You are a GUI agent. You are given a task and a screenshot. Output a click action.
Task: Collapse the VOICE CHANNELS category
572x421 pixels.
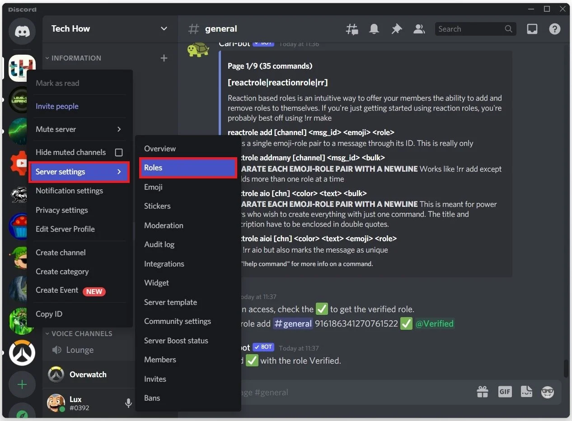(x=79, y=333)
